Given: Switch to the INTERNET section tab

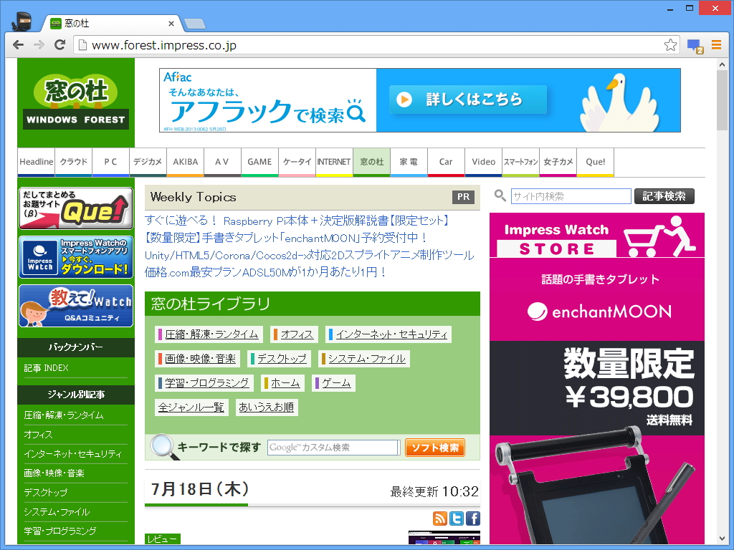Looking at the screenshot, I should pyautogui.click(x=334, y=162).
